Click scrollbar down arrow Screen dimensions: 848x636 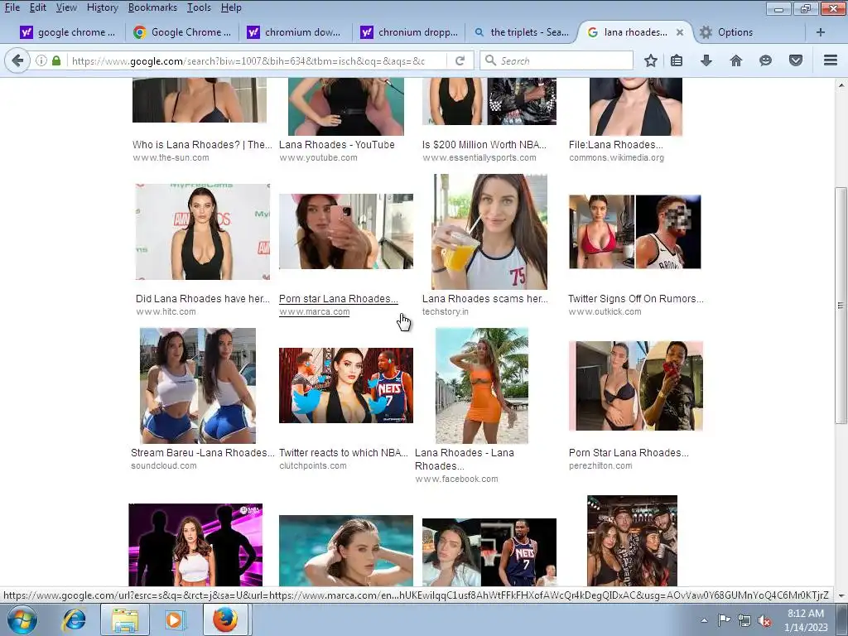coord(841,596)
